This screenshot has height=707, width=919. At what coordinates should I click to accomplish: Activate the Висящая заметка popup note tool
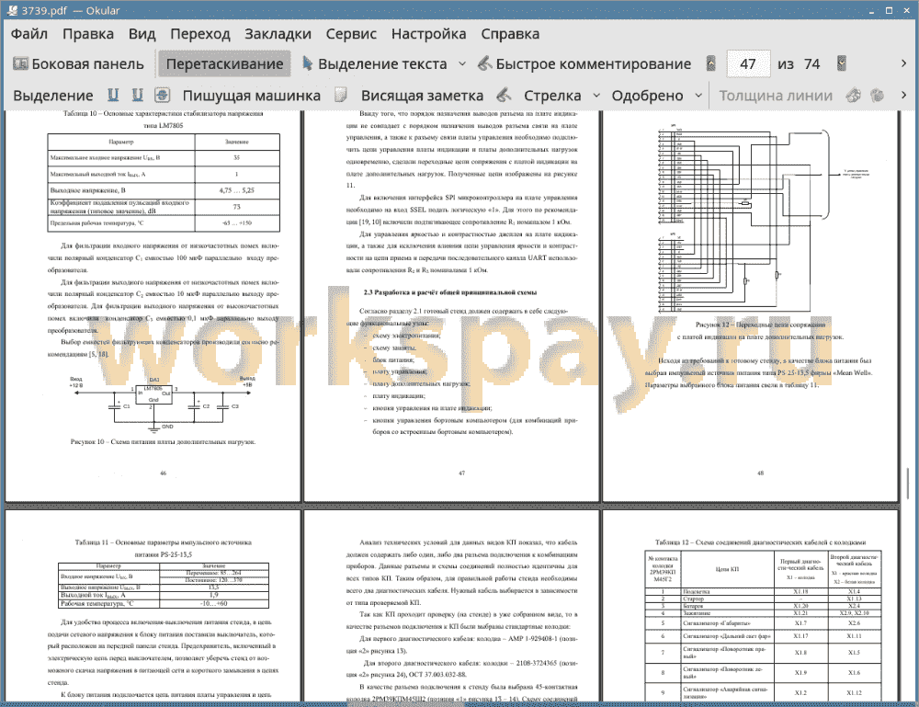click(422, 96)
